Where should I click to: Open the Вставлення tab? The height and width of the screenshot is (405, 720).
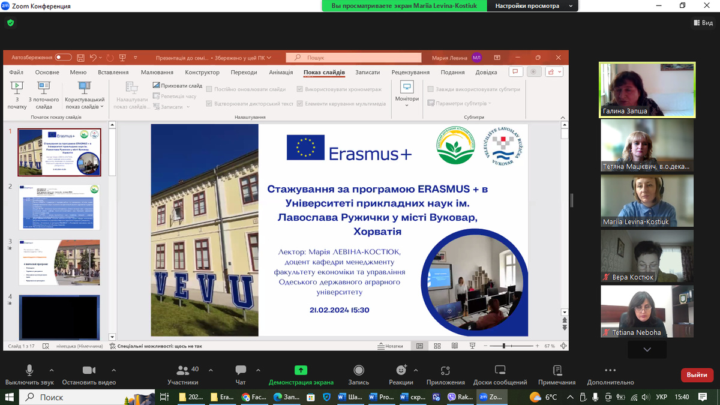(x=113, y=72)
